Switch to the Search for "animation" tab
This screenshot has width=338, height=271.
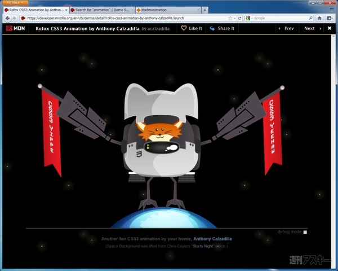click(102, 10)
